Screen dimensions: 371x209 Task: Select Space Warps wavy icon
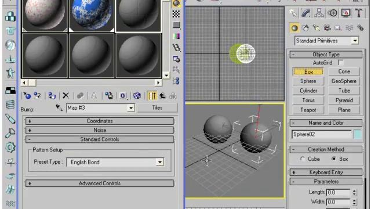coord(349,28)
